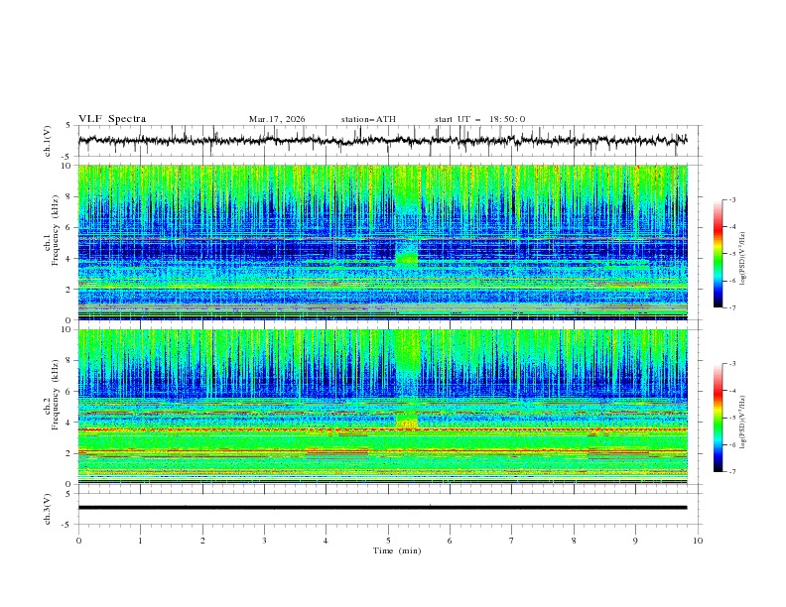The height and width of the screenshot is (607, 786).
Task: Click the flat ch.3 voltage trace
Action: 382,508
